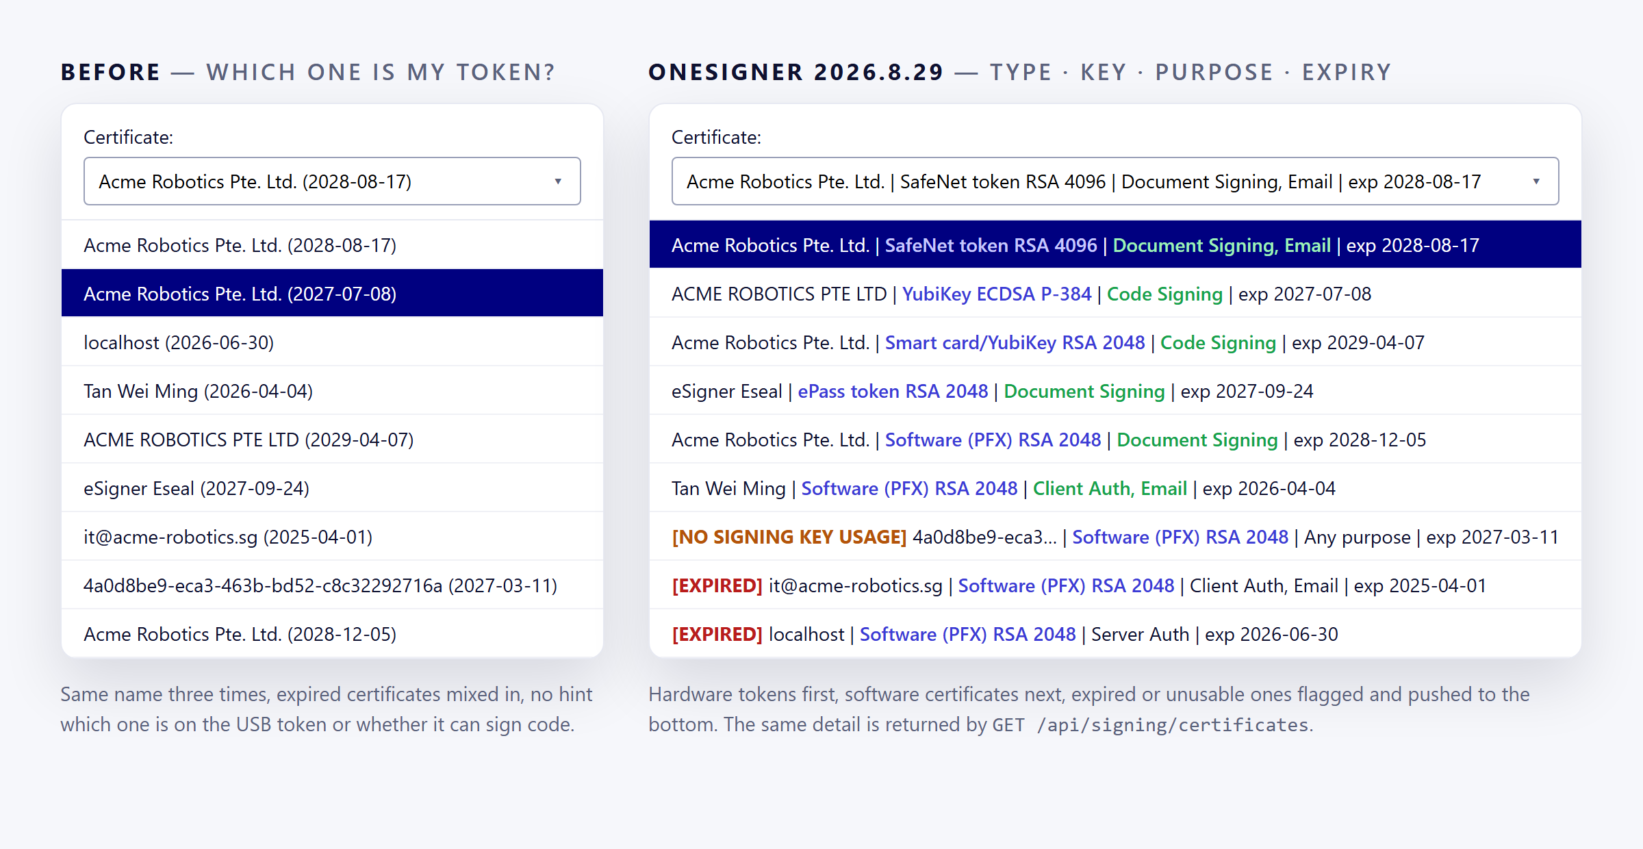Choose Tan Wei Ming Software (PFX) Client Auth row

(1115, 487)
